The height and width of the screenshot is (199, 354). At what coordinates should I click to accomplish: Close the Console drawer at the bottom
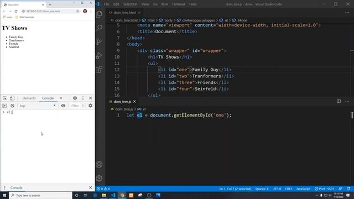(91, 187)
